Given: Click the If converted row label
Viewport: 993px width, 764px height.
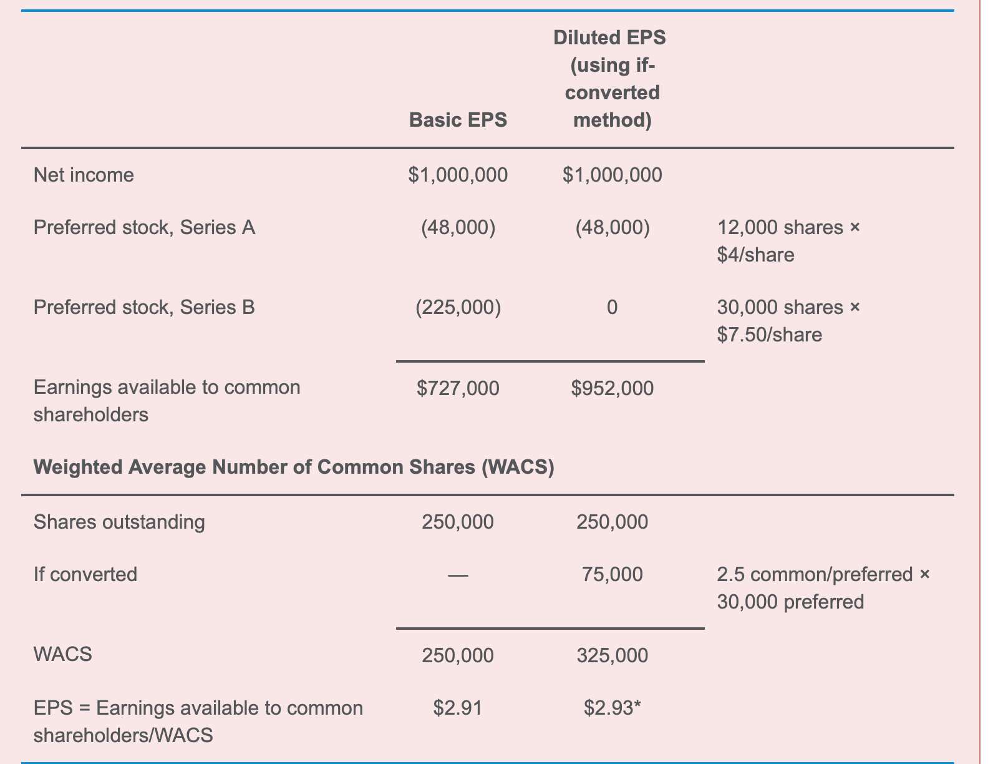Looking at the screenshot, I should 85,574.
